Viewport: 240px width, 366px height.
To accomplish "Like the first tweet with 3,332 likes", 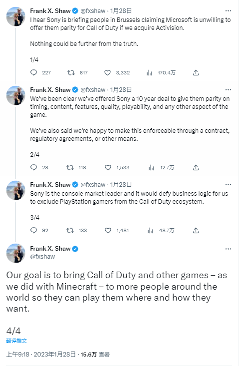I will point(107,72).
